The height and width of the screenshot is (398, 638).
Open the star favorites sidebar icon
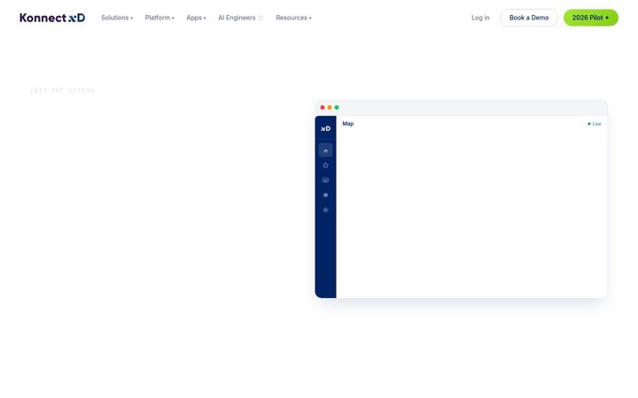[x=325, y=165]
